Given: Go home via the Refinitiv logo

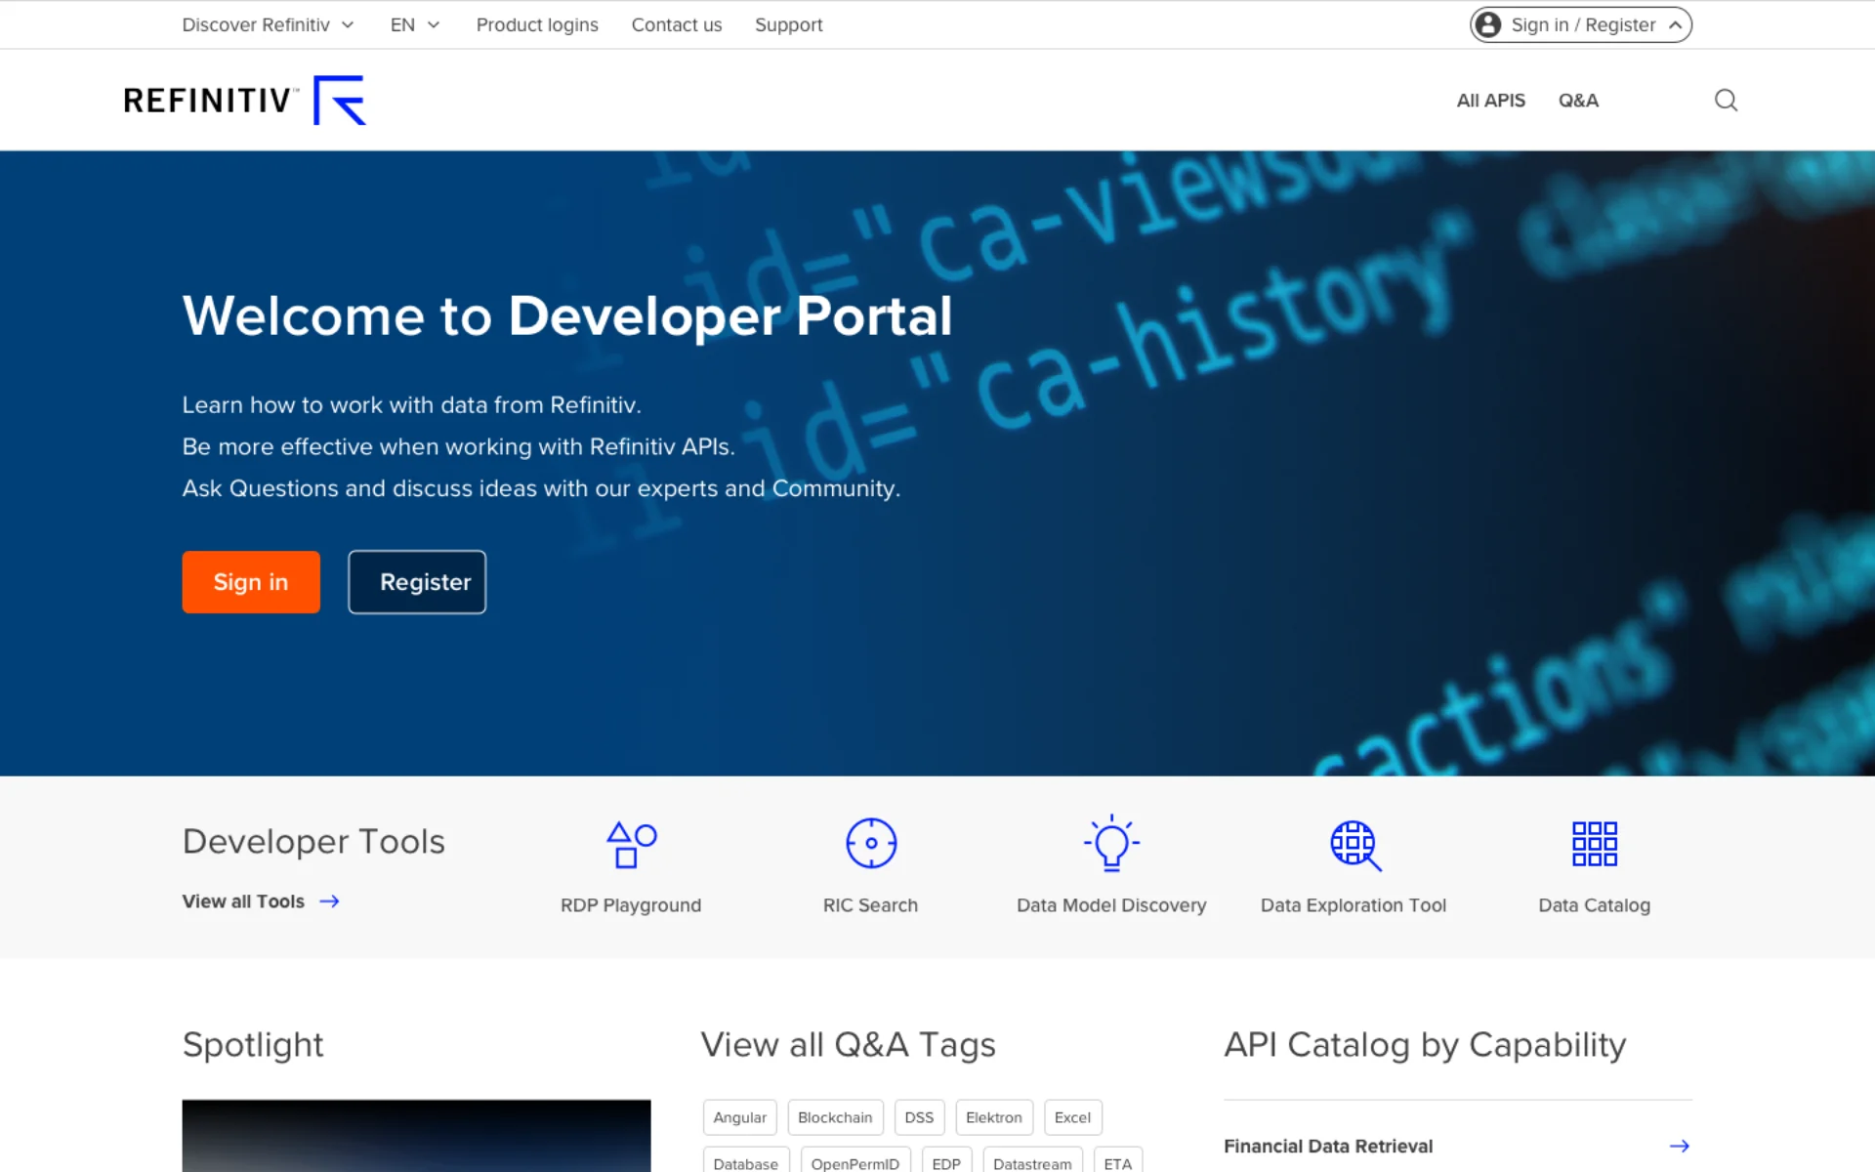Looking at the screenshot, I should coord(244,100).
